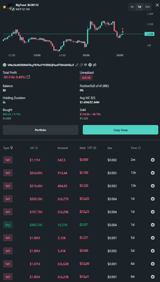Viewport: 160px width, 282px height.
Task: Click the MCP $1.1M label
Action: click(x=23, y=9)
